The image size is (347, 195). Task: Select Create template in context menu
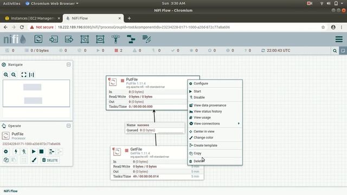pyautogui.click(x=215, y=146)
